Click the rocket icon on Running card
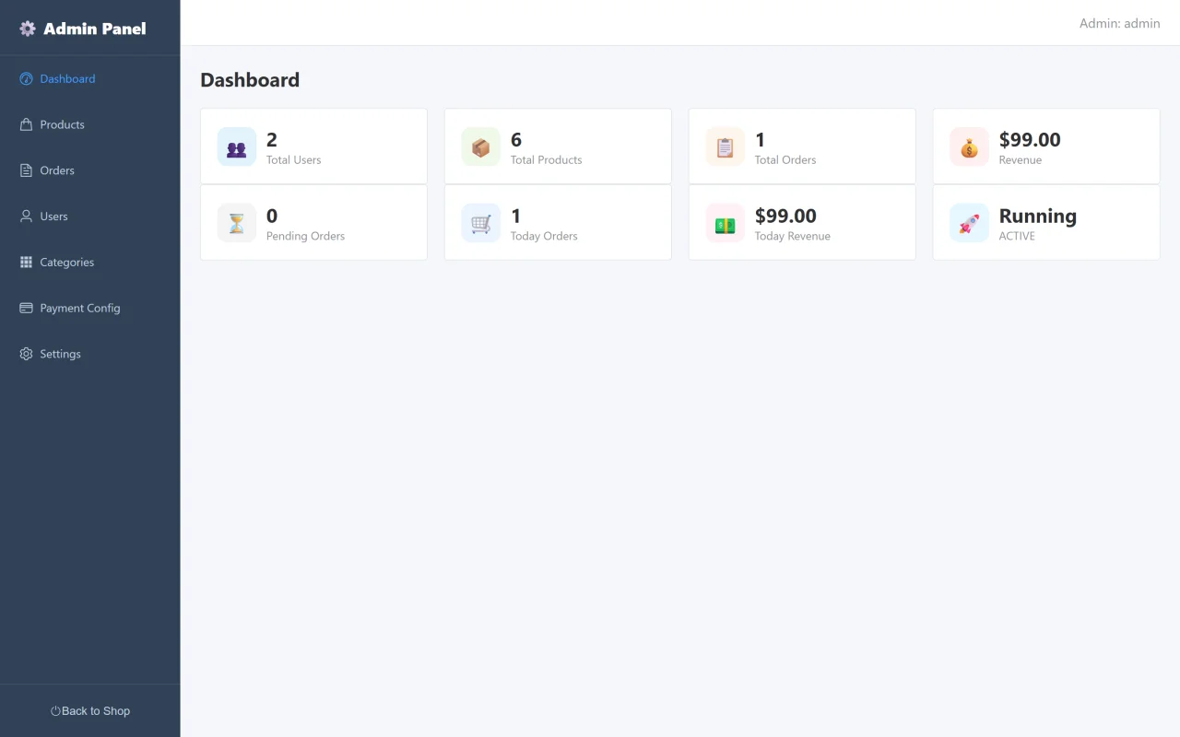 [970, 223]
